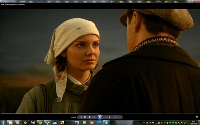Click the fullscreen icon at bottom right

point(197,117)
